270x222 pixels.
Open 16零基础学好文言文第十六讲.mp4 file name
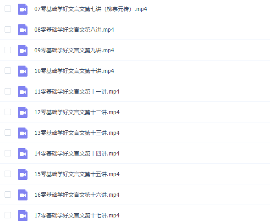click(x=77, y=195)
